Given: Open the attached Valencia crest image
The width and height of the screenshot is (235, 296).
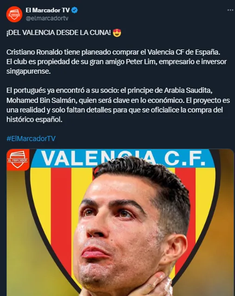Looking at the screenshot, I should [120, 222].
